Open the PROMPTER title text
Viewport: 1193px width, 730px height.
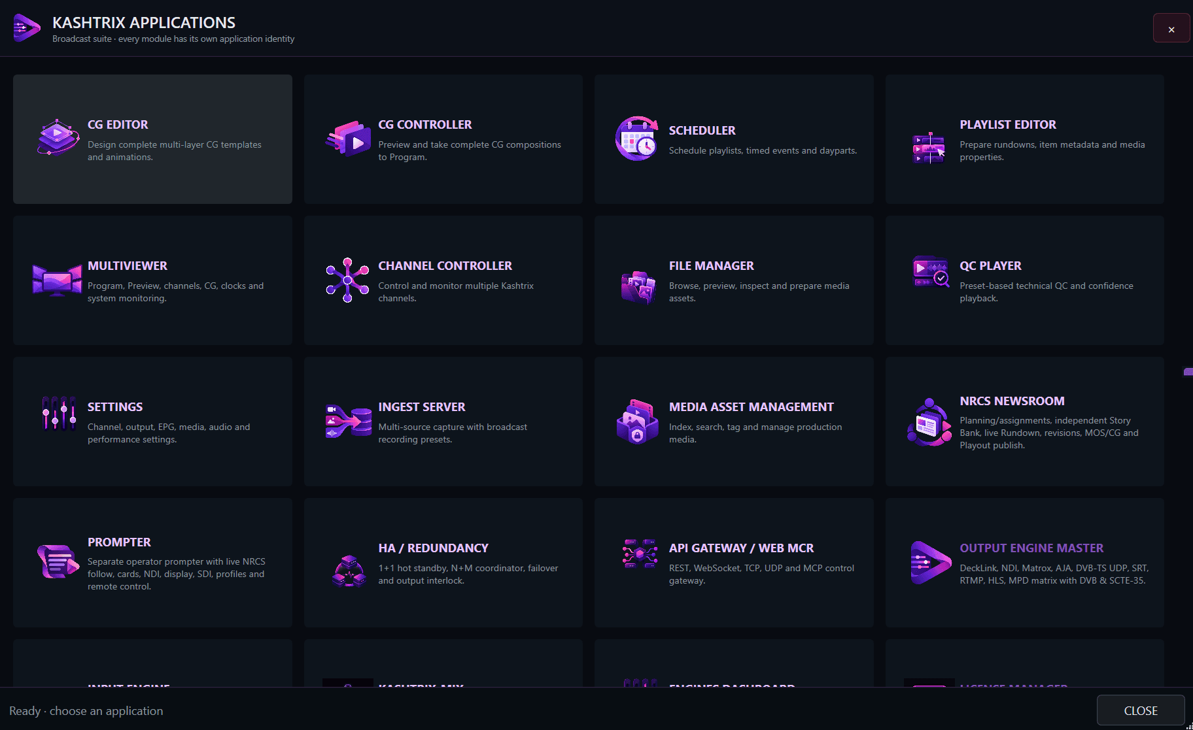click(119, 542)
